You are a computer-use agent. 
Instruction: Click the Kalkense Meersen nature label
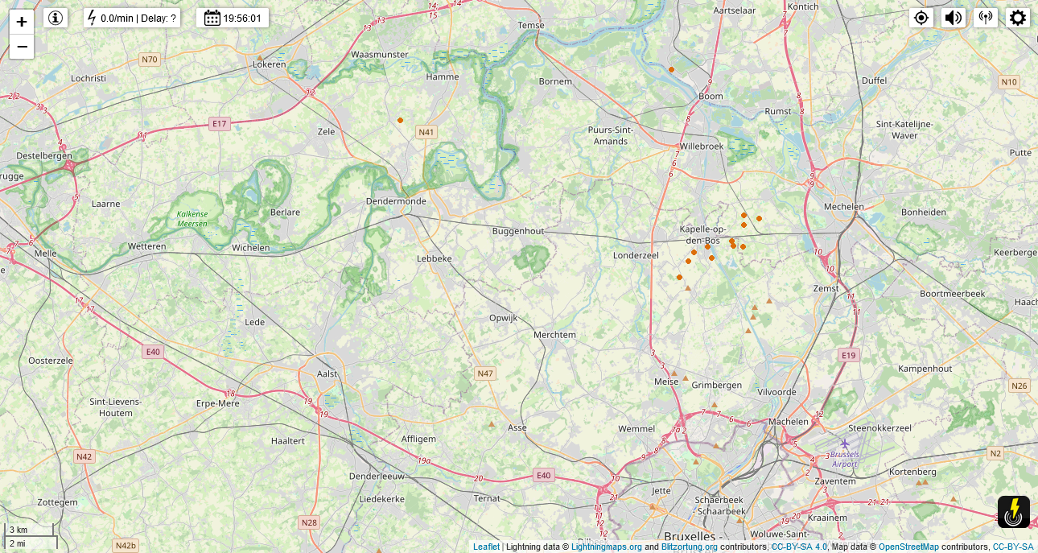click(x=192, y=219)
